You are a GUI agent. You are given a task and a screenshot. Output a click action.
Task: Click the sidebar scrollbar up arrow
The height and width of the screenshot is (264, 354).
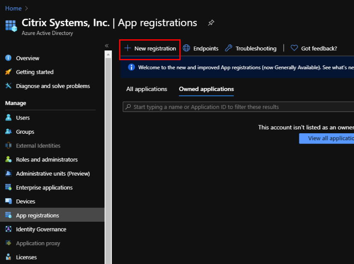point(108,54)
